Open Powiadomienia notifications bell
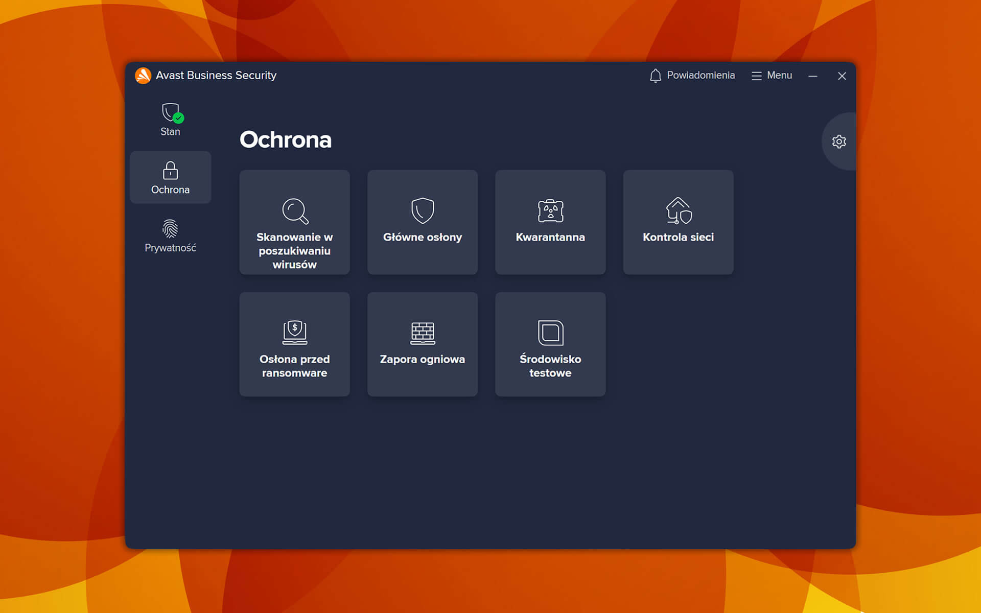Viewport: 981px width, 613px height. click(692, 76)
